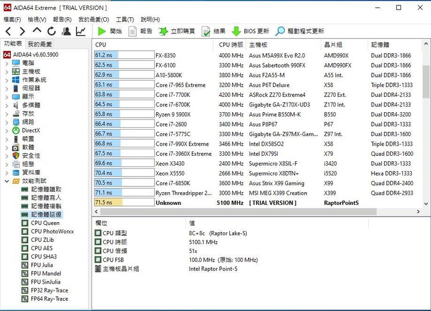
Task: Select the 71.5 ns Unknown result row
Action: (257, 203)
